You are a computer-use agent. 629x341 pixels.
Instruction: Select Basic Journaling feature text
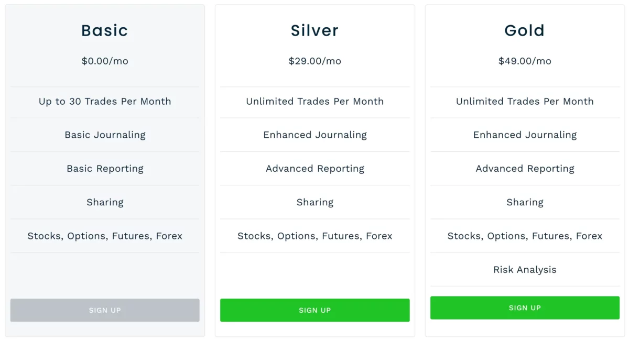point(105,135)
